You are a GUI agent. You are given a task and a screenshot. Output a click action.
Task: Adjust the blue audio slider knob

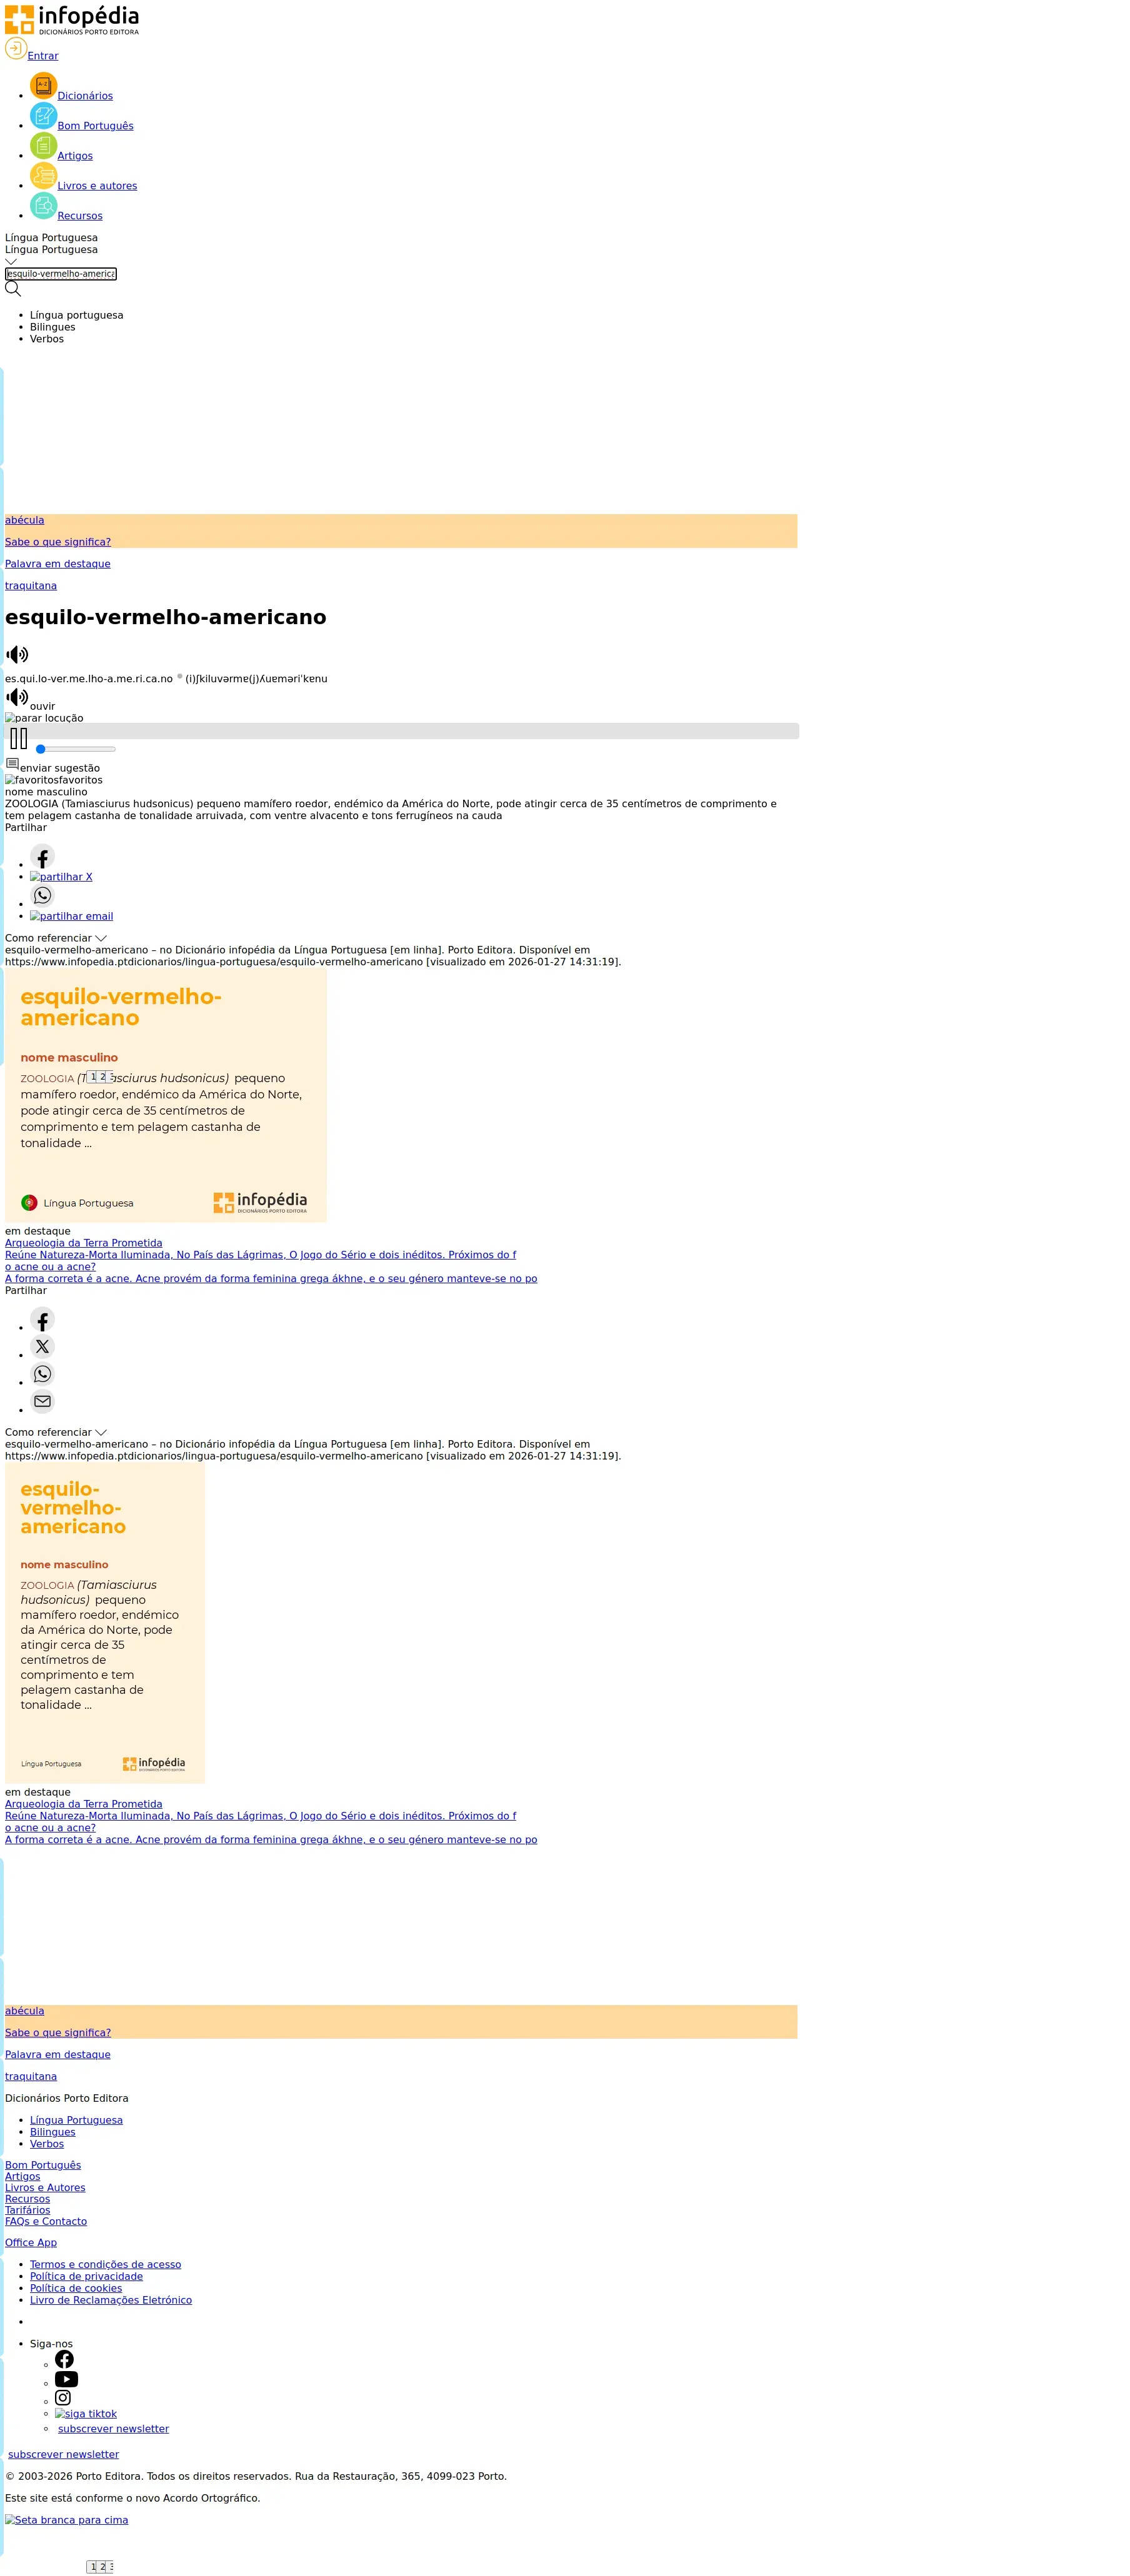(x=41, y=749)
